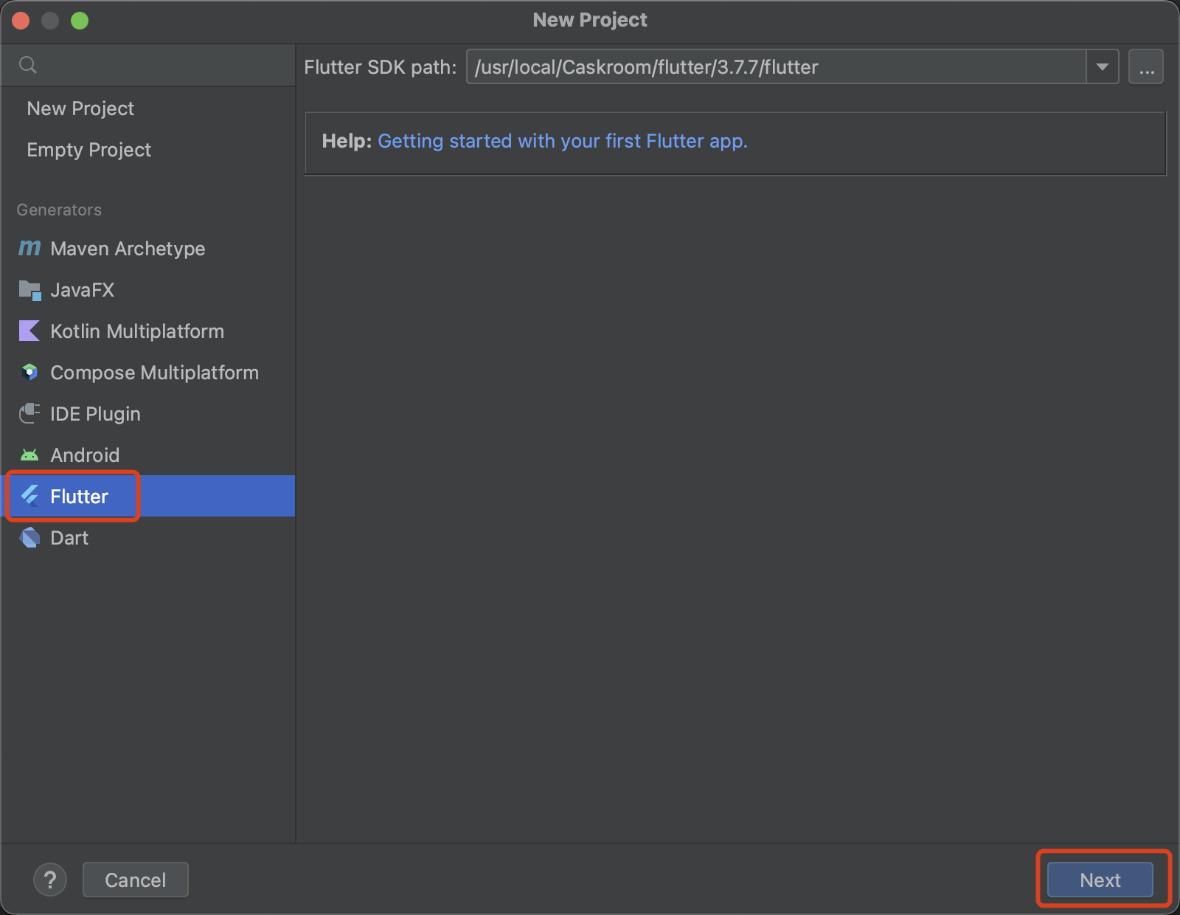Click the Compose Multiplatform icon
The image size is (1180, 915).
coord(29,373)
